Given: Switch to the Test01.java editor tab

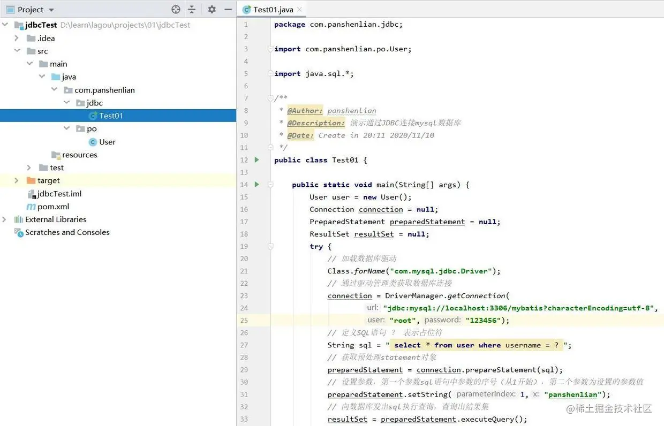Looking at the screenshot, I should pyautogui.click(x=271, y=10).
